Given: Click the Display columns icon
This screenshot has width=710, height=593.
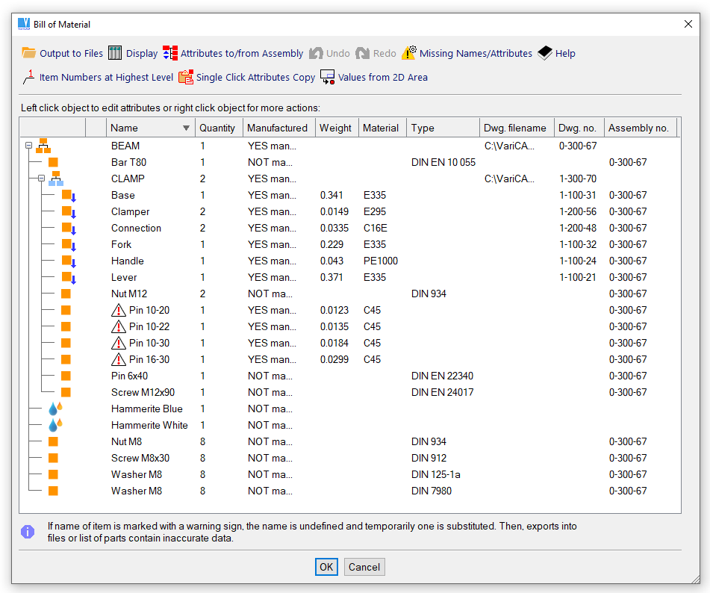Looking at the screenshot, I should [115, 53].
